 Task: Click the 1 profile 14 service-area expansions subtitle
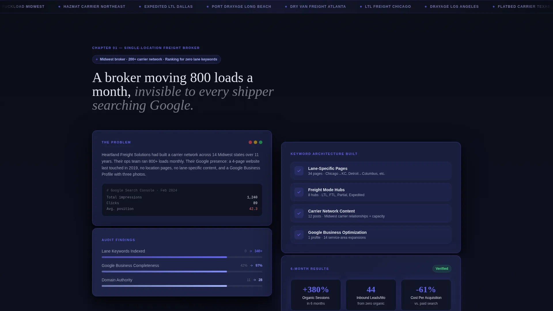coord(337,238)
